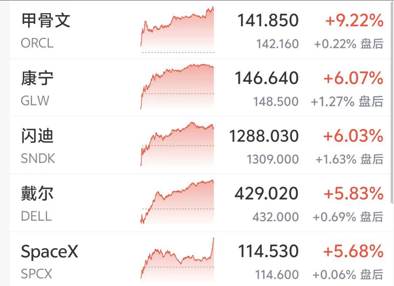
Task: Open the 闪迪 SNDK stock entry
Action: (200, 145)
